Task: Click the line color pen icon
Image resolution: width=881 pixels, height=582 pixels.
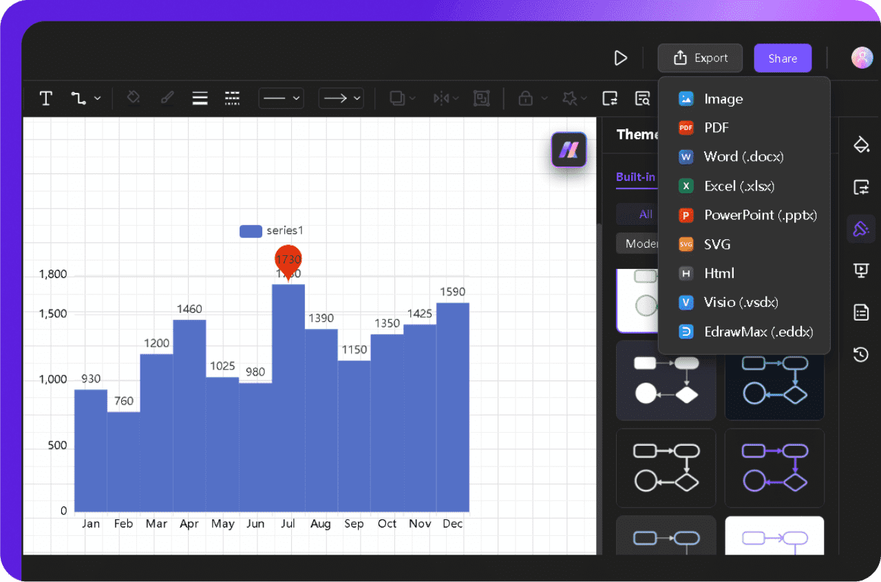Action: [x=167, y=98]
